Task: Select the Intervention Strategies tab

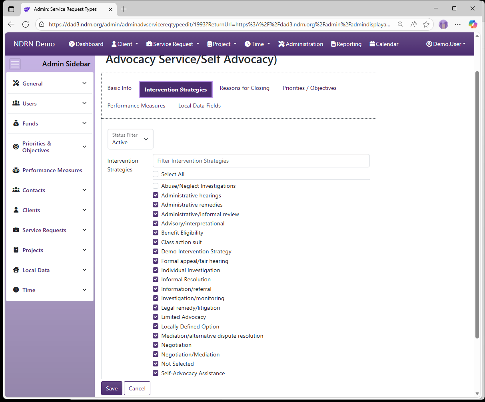Action: pos(176,90)
